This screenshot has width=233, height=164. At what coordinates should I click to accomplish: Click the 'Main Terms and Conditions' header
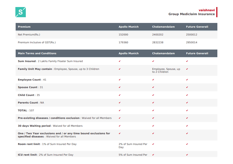click(x=37, y=53)
